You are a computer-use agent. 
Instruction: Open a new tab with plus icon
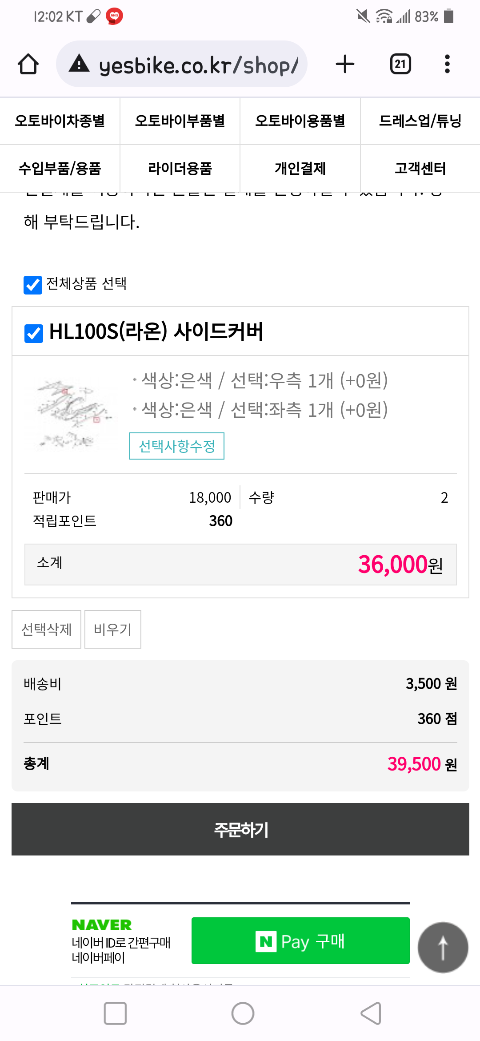click(345, 64)
